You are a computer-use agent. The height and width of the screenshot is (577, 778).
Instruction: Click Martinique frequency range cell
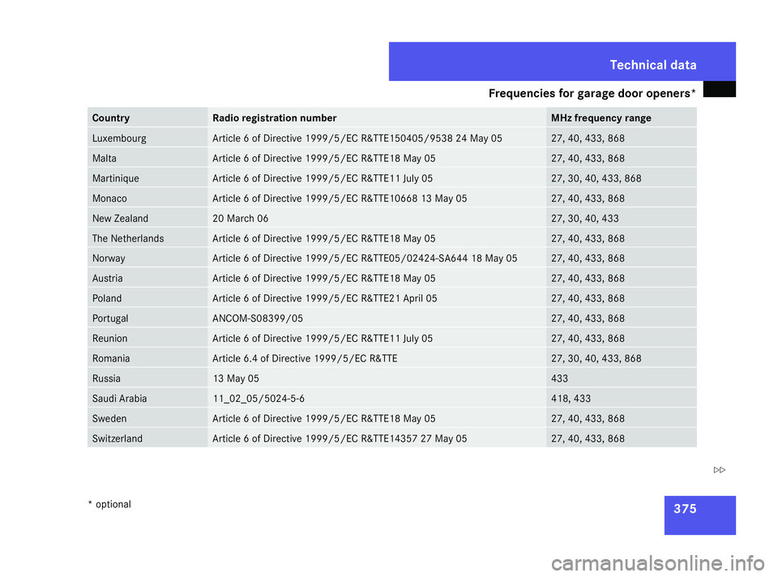(622, 178)
